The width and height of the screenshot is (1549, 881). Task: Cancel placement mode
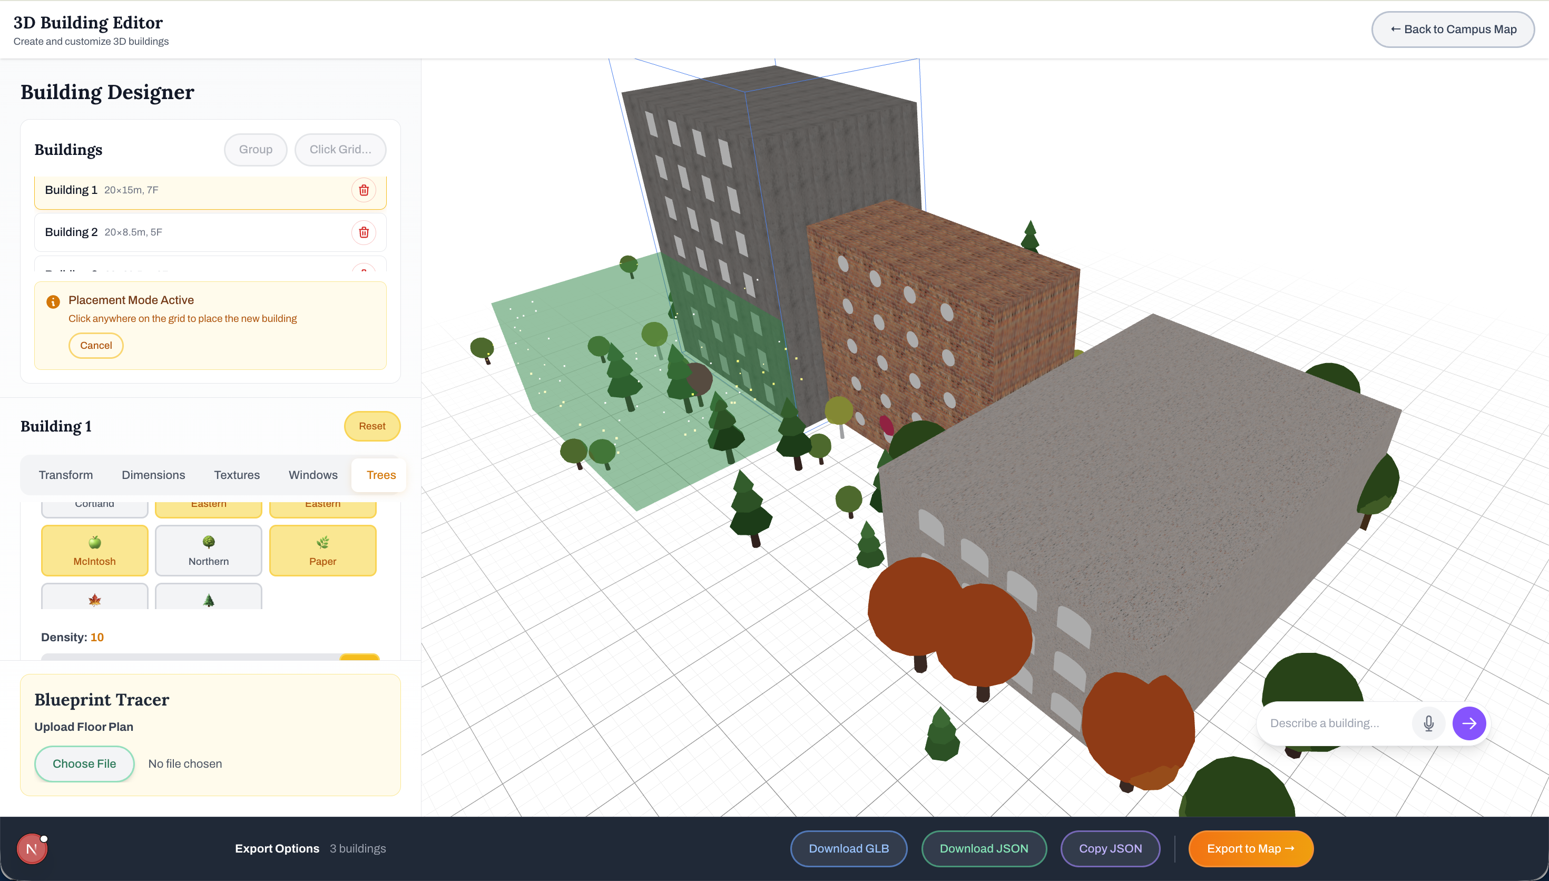[x=95, y=346]
